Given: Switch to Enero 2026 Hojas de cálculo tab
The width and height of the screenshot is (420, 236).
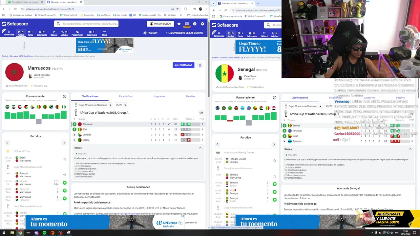Looking at the screenshot, I should (x=25, y=2).
